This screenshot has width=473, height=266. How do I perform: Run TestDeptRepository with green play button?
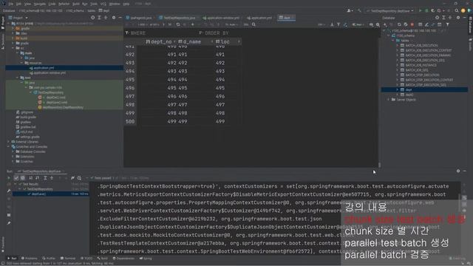point(421,10)
